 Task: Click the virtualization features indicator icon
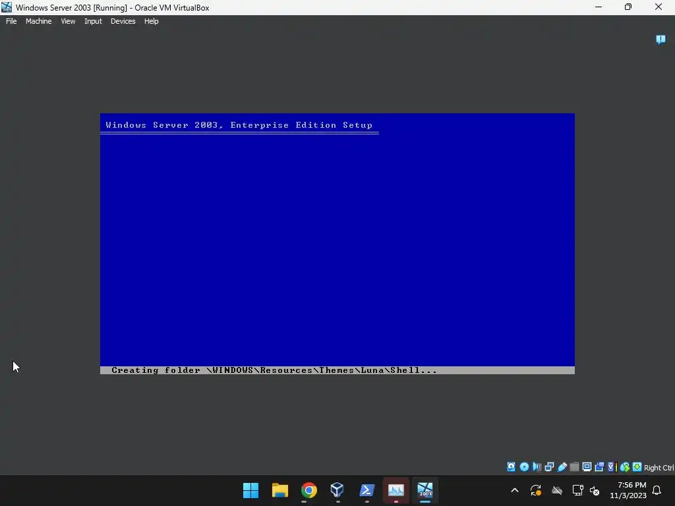[612, 467]
